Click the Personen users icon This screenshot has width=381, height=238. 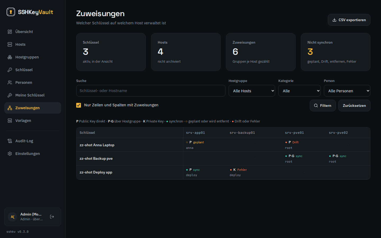tap(10, 83)
